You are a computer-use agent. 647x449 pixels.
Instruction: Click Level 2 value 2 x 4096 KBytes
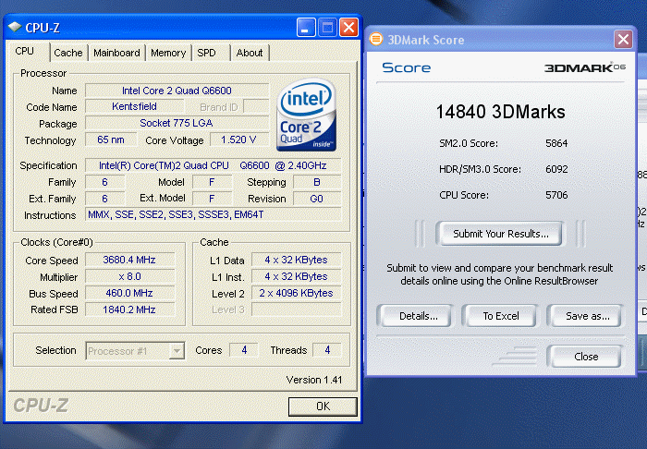(297, 293)
